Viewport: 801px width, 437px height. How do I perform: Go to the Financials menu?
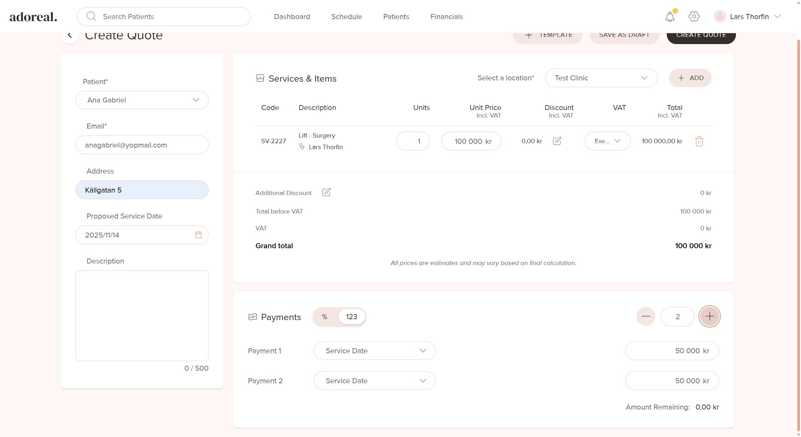[x=446, y=17]
